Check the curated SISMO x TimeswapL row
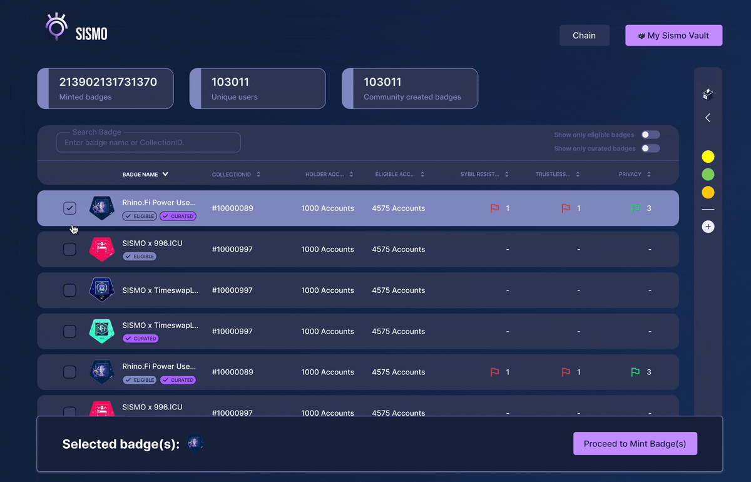The width and height of the screenshot is (751, 482). (69, 331)
